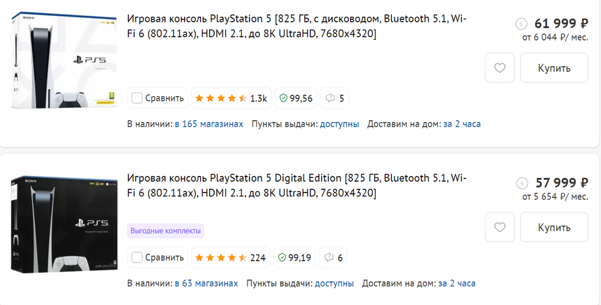Open PlayStation 5 disc edition product image
The height and width of the screenshot is (305, 601).
pyautogui.click(x=63, y=62)
